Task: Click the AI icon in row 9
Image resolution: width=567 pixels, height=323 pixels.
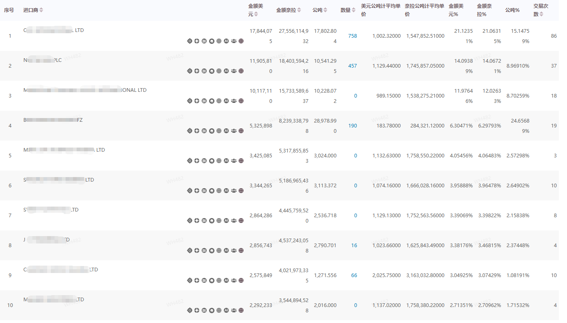Action: (226, 280)
